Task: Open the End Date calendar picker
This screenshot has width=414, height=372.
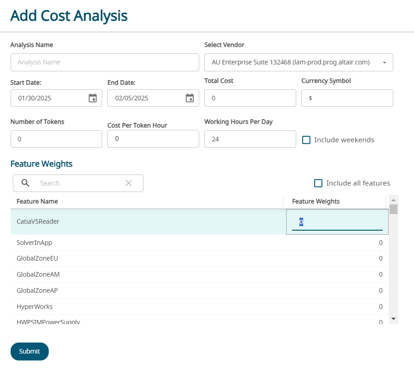Action: tap(190, 98)
